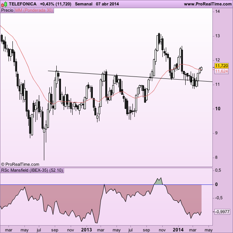
Task: Click the bold 10 price axis label
Action: 218,109
